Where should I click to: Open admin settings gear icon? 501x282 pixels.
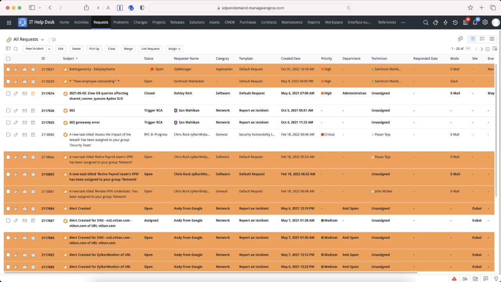[485, 22]
